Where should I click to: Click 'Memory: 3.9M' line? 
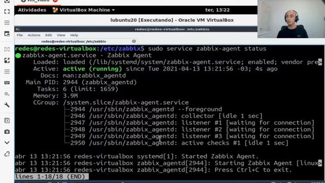(55, 96)
